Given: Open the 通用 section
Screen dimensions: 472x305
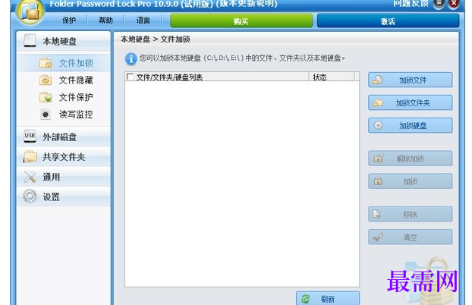Looking at the screenshot, I should point(64,177).
